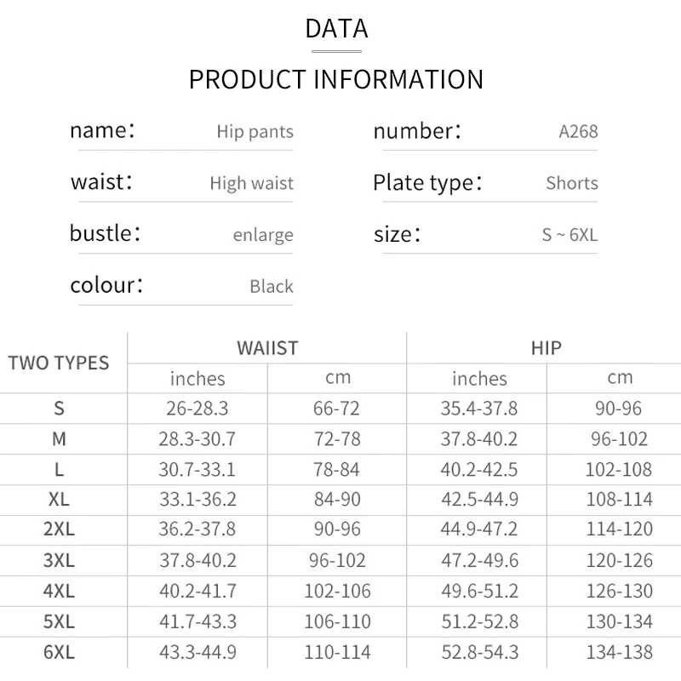The width and height of the screenshot is (681, 681).
Task: Click hip cm cell '134-138'
Action: pos(619,653)
